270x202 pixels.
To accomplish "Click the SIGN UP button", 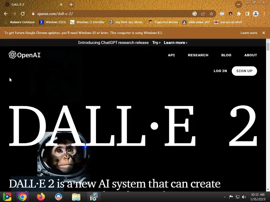I will [x=244, y=71].
